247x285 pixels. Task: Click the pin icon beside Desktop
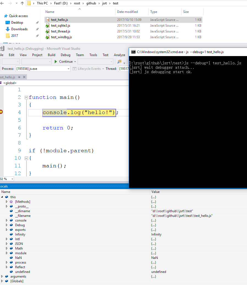37,23
